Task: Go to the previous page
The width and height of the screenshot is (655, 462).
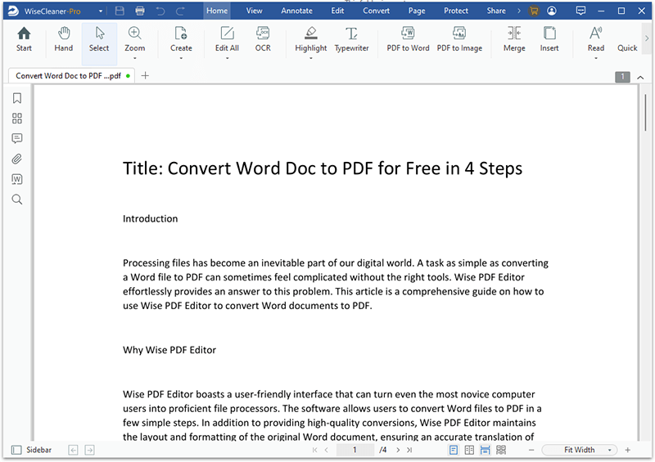Action: [x=326, y=450]
